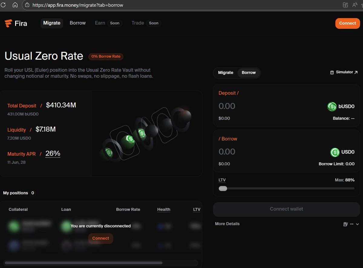This screenshot has height=268, width=363.
Task: Go to the browser home icon
Action: [15, 5]
